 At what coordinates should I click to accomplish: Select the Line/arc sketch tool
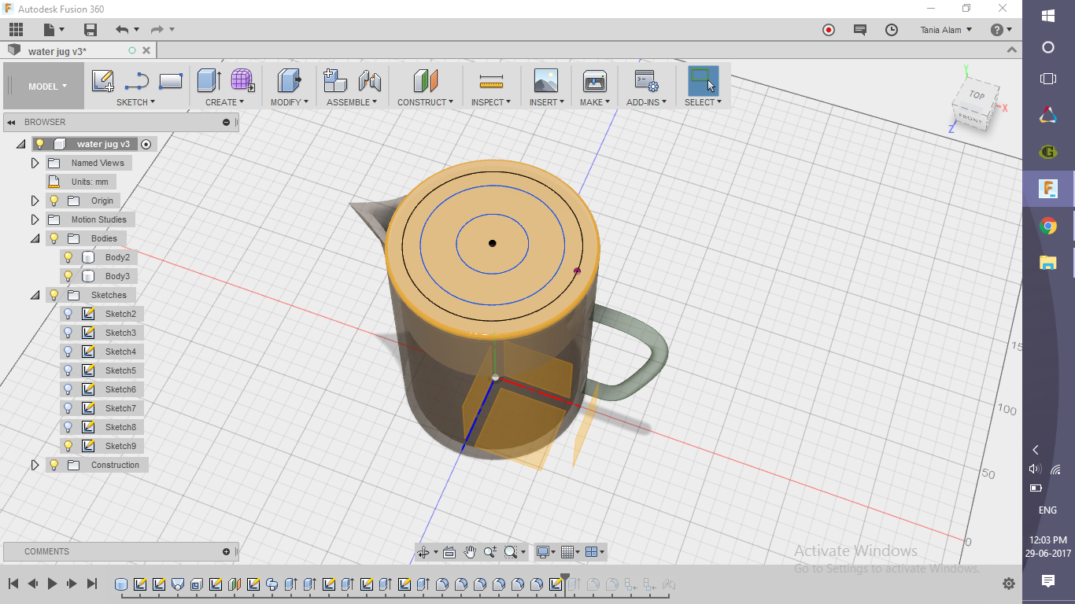[x=137, y=81]
